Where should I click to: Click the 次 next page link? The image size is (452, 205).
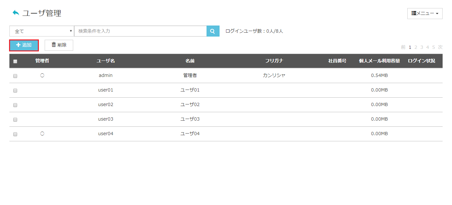[440, 47]
